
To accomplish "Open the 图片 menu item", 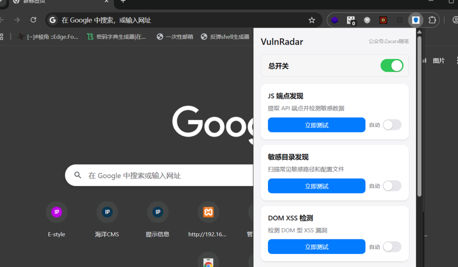I will [x=437, y=61].
